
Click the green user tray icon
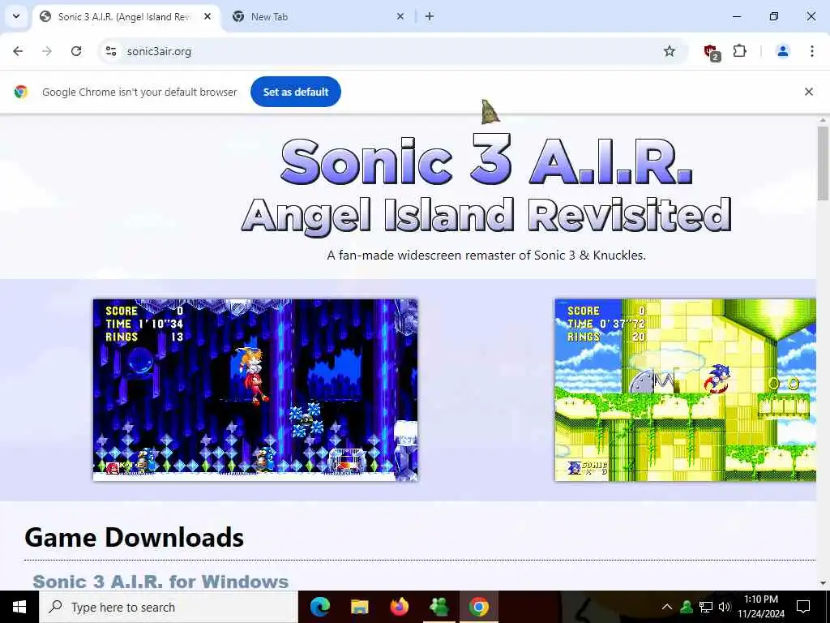[686, 607]
